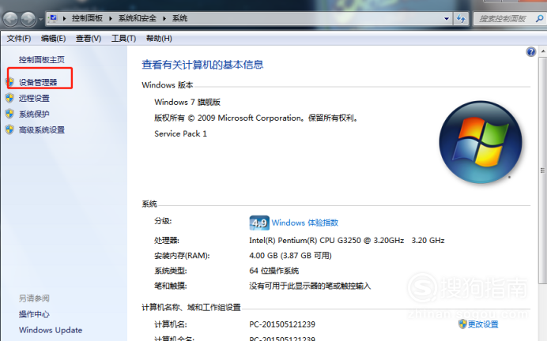Open the 查看(V) menu

pyautogui.click(x=89, y=39)
